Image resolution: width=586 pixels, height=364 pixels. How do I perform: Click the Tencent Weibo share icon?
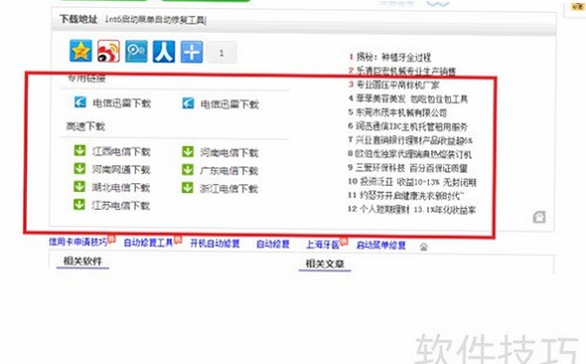point(136,52)
